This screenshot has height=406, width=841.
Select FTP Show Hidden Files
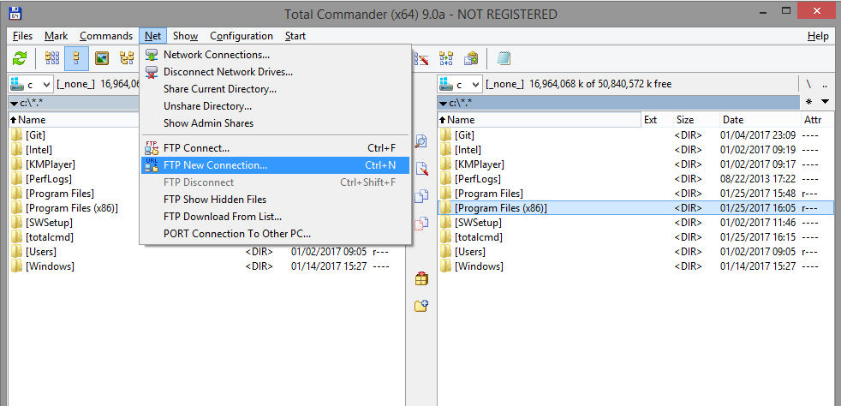coord(275,200)
